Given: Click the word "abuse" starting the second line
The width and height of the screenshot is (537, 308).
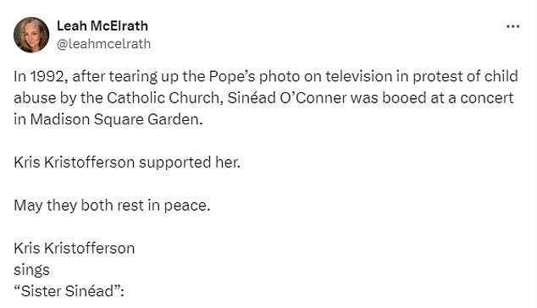Looking at the screenshot, I should [x=35, y=98].
